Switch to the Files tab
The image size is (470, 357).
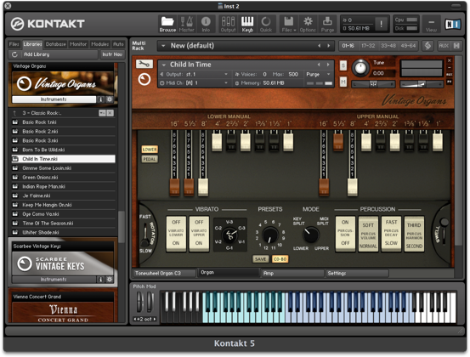(x=14, y=44)
